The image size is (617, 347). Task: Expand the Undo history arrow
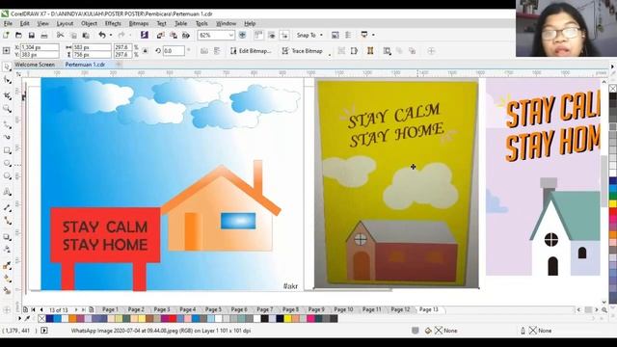pos(111,35)
